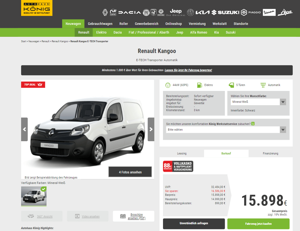This screenshot has width=300, height=231.
Task: Show the next vehicle photo
Action: (151, 129)
